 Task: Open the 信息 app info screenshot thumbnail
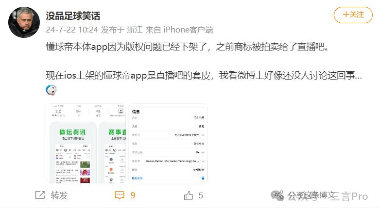[168, 143]
